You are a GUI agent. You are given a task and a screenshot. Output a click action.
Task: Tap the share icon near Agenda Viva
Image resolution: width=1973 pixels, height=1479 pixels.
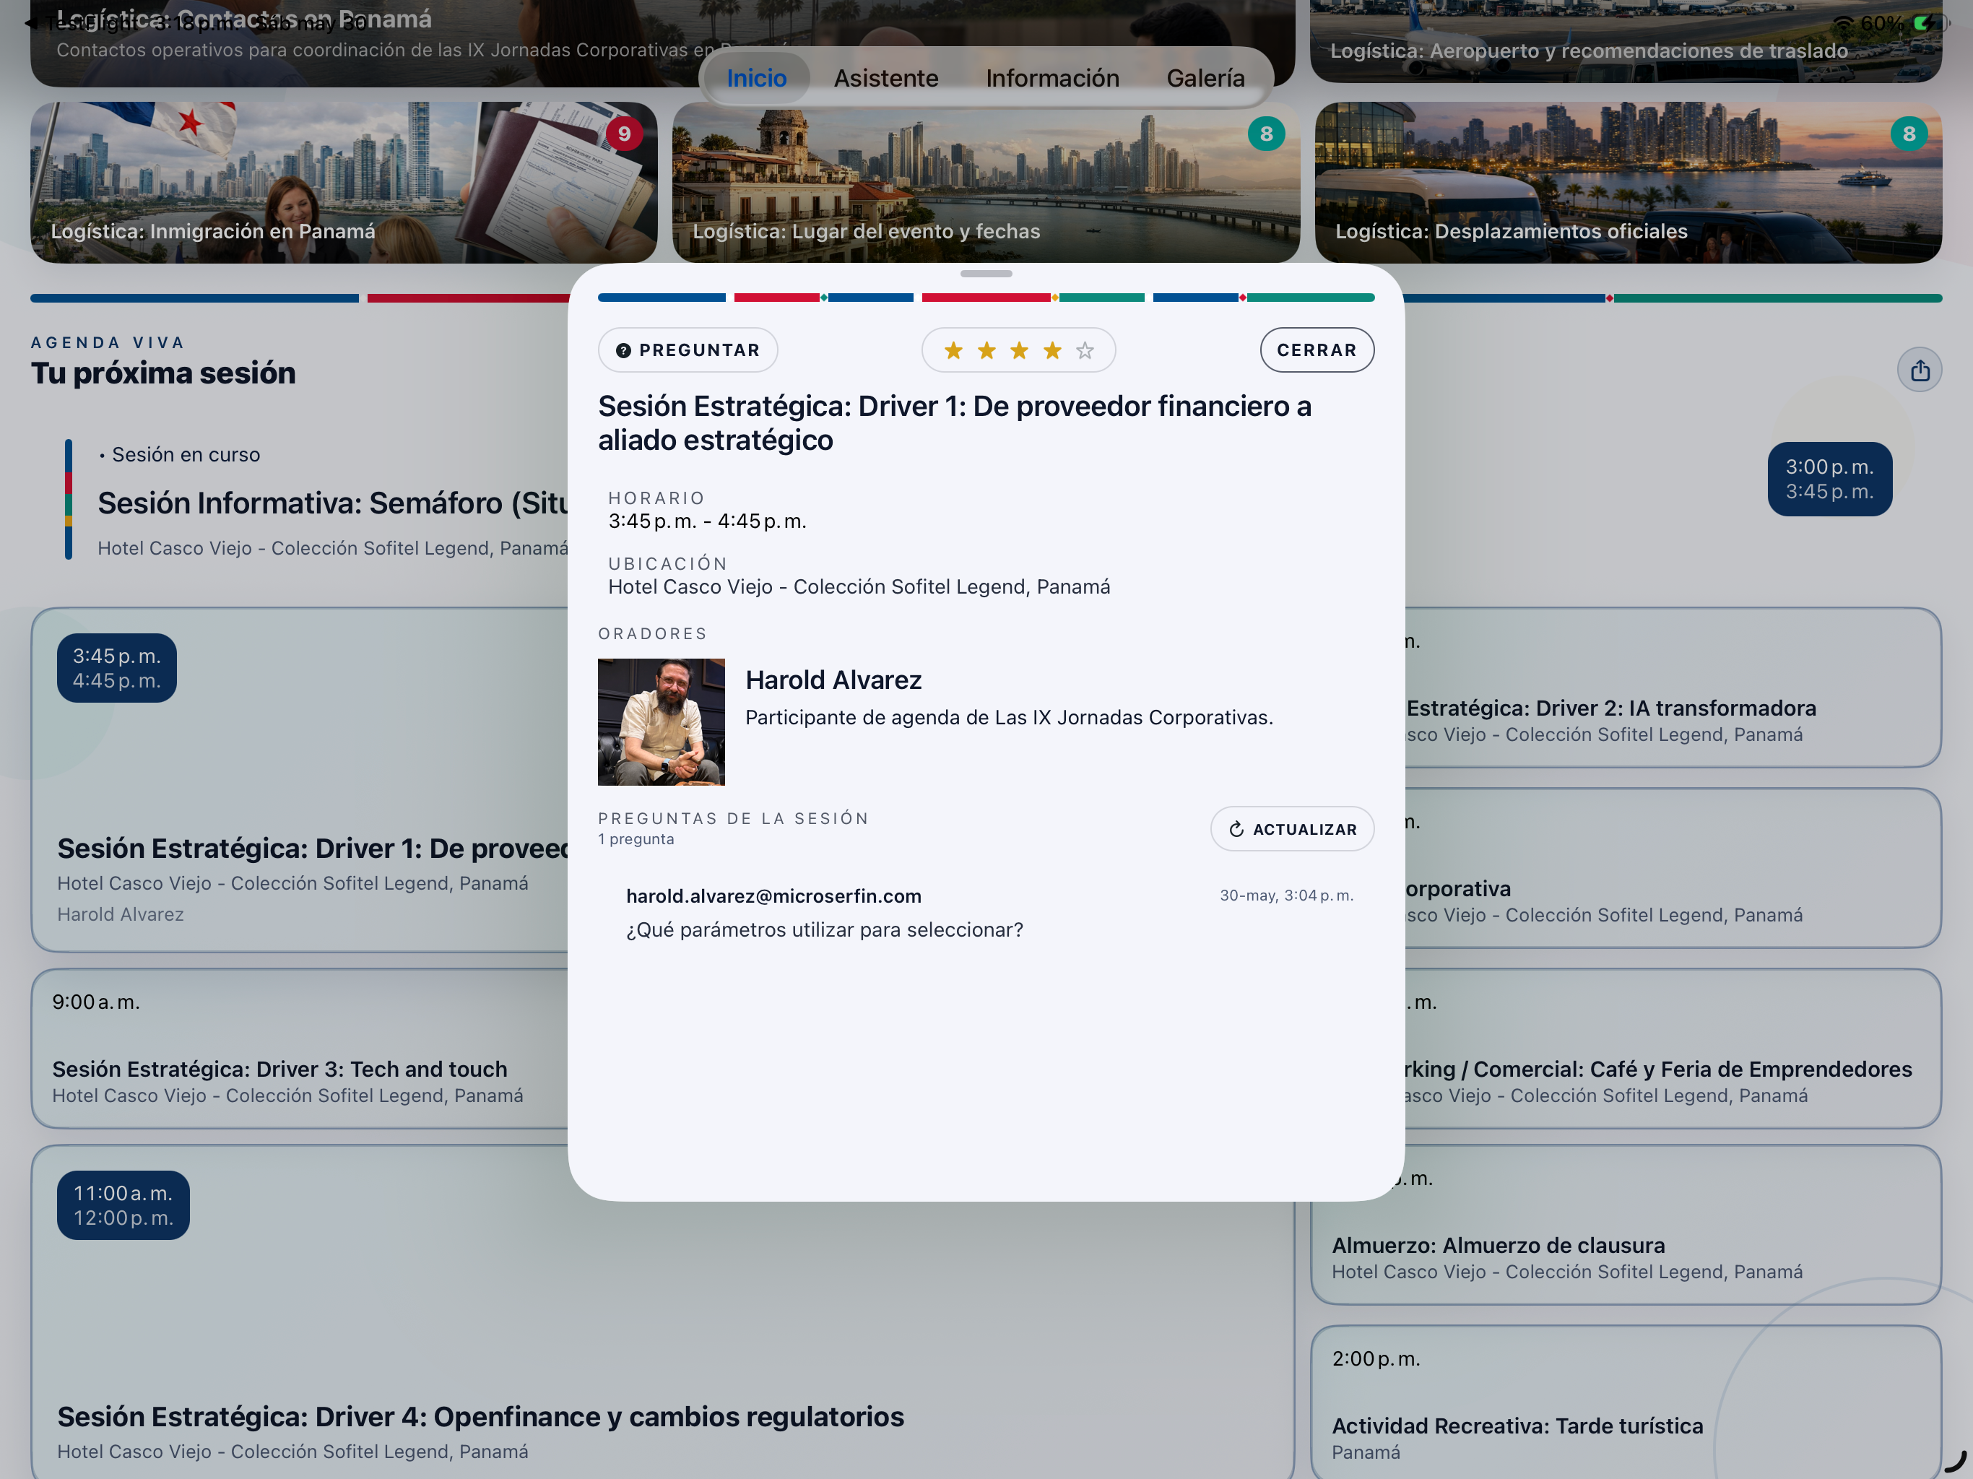[1920, 370]
